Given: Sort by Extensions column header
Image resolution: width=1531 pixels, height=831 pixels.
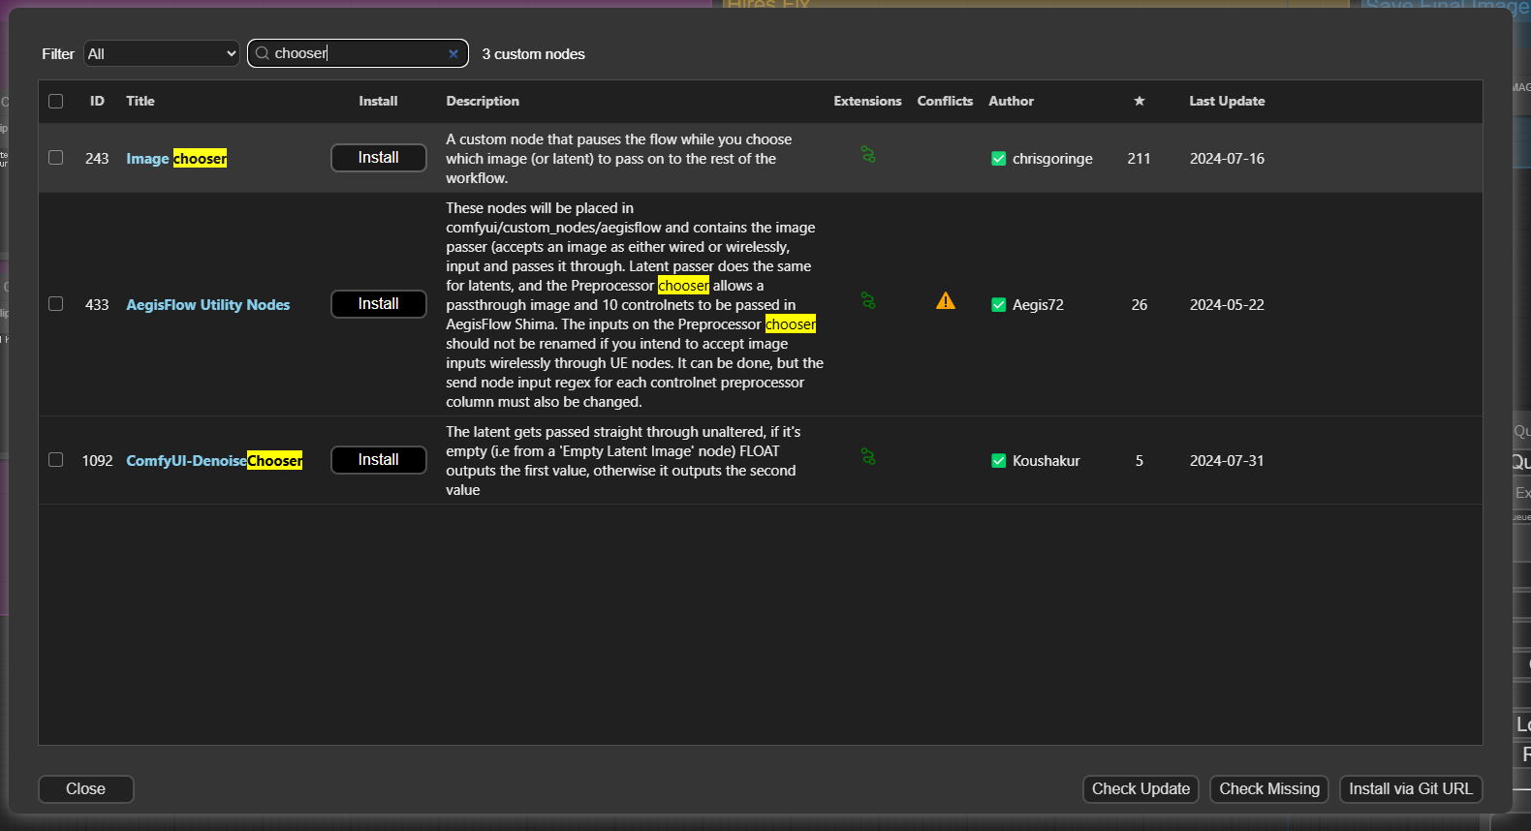Looking at the screenshot, I should coord(867,101).
